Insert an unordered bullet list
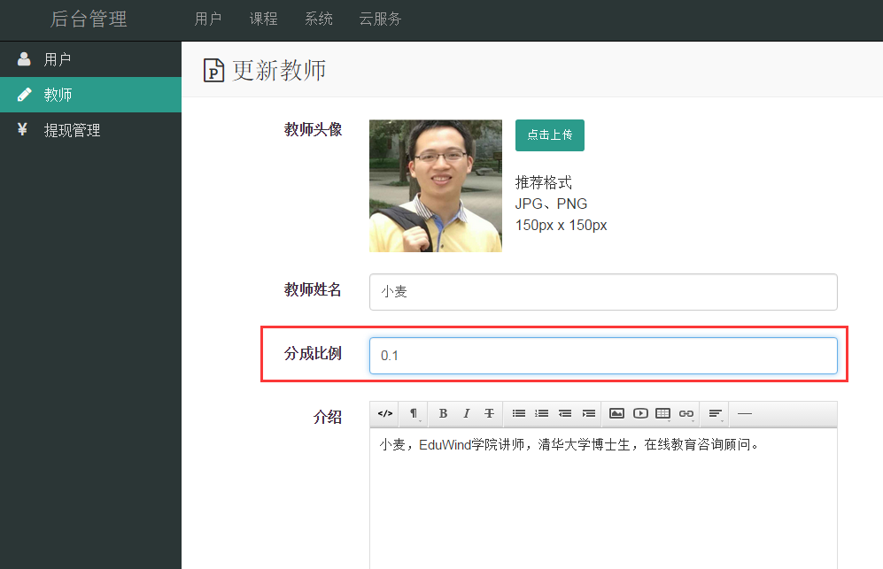Screen dimensions: 883x569 (x=519, y=413)
